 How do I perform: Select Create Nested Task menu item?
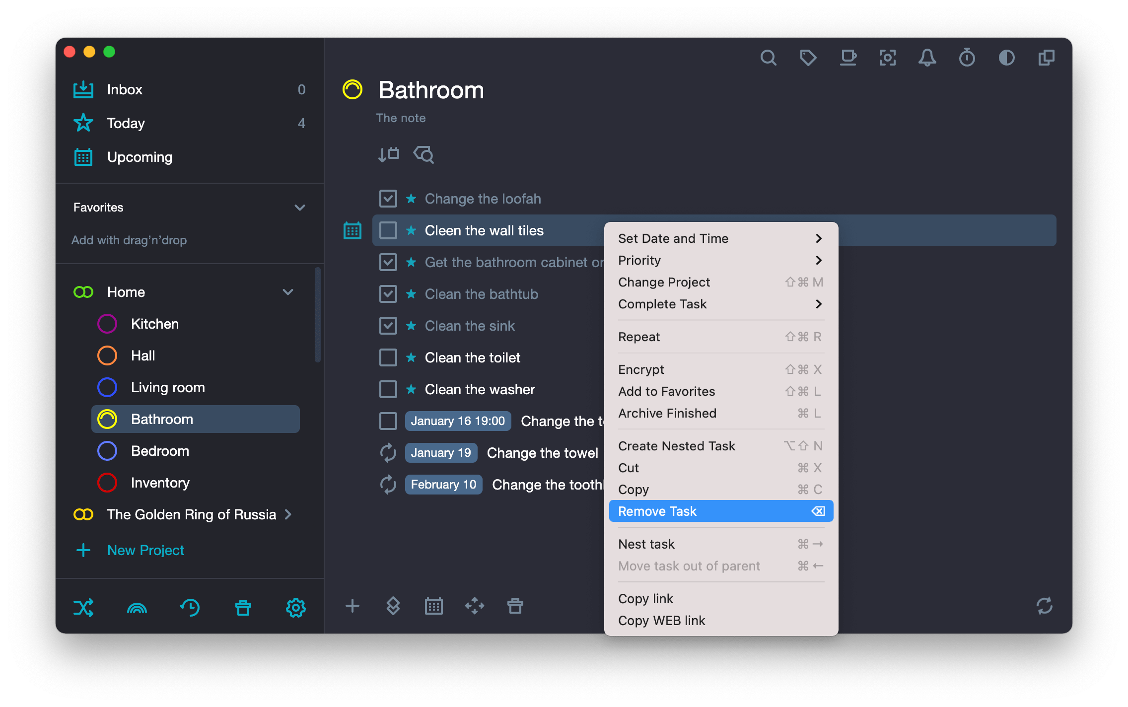tap(721, 446)
